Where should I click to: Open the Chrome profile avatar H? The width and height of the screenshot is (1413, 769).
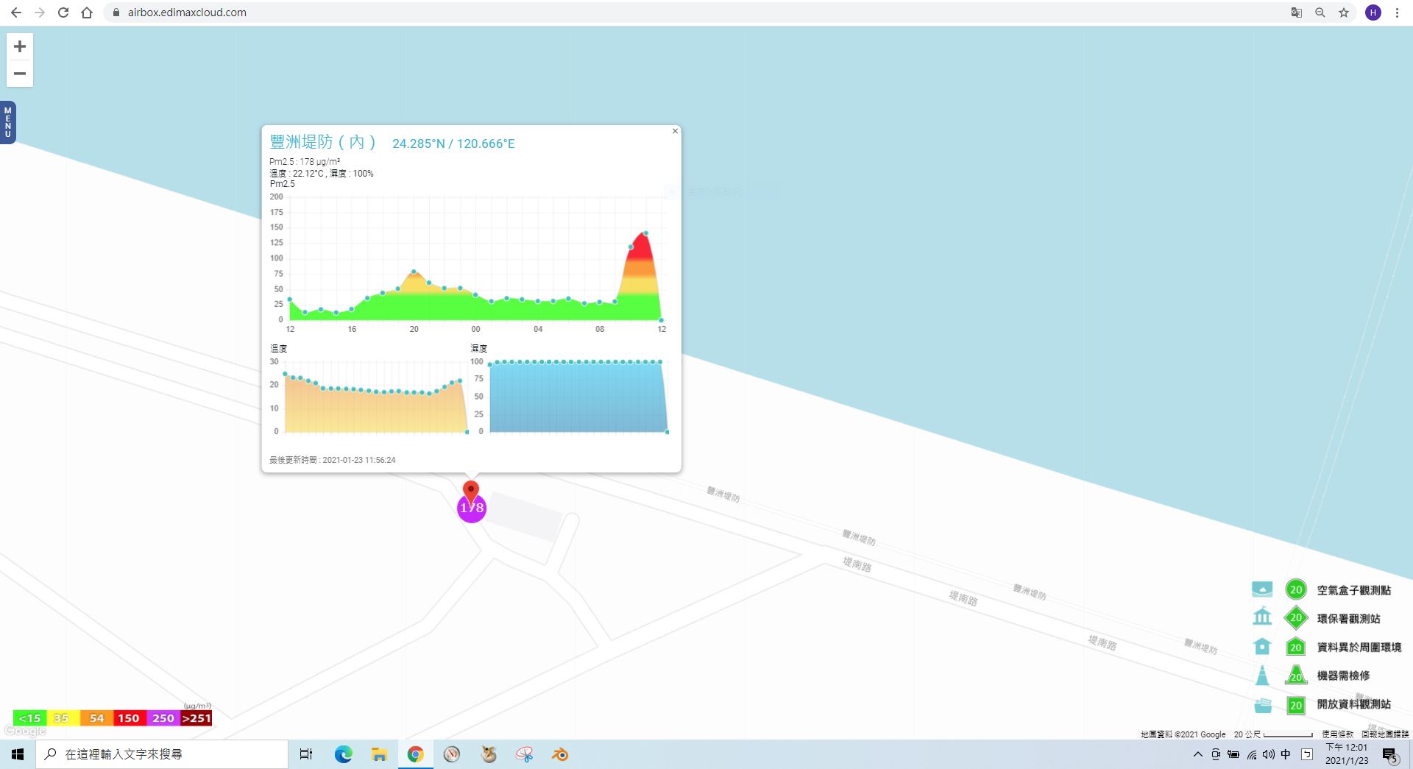point(1373,13)
